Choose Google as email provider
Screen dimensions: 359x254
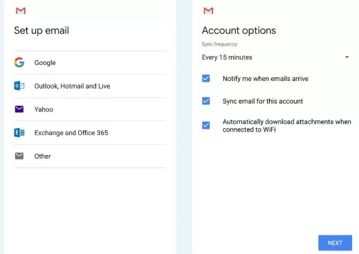[90, 62]
